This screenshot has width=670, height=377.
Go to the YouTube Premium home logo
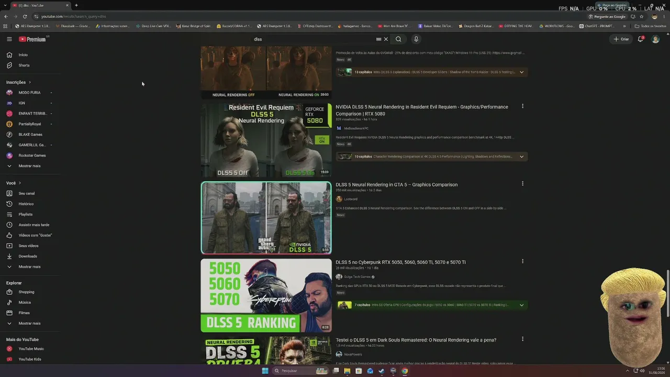pos(32,39)
